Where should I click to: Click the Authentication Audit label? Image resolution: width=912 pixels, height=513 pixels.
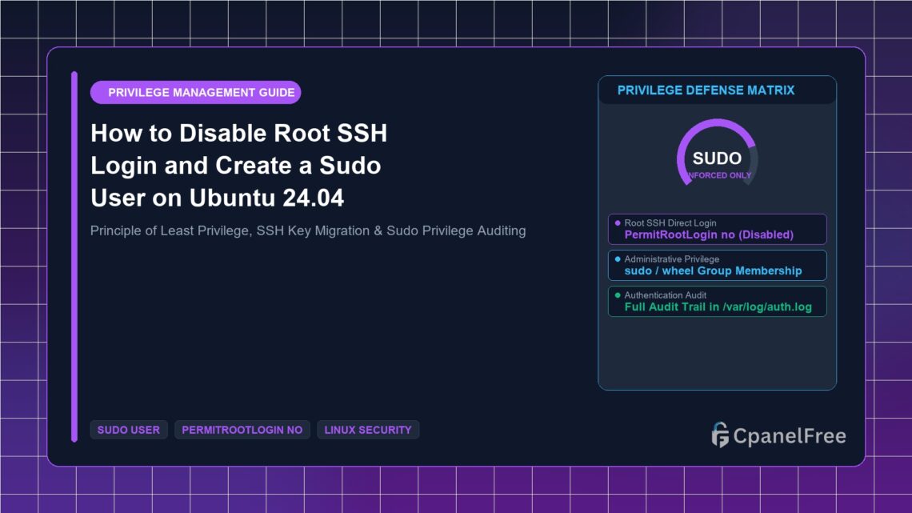(666, 295)
